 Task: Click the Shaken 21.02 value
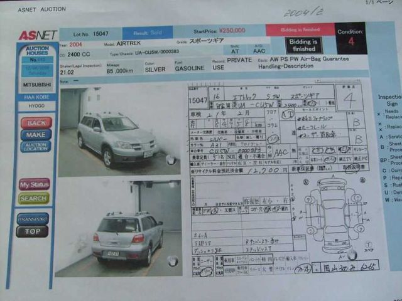tap(67, 73)
